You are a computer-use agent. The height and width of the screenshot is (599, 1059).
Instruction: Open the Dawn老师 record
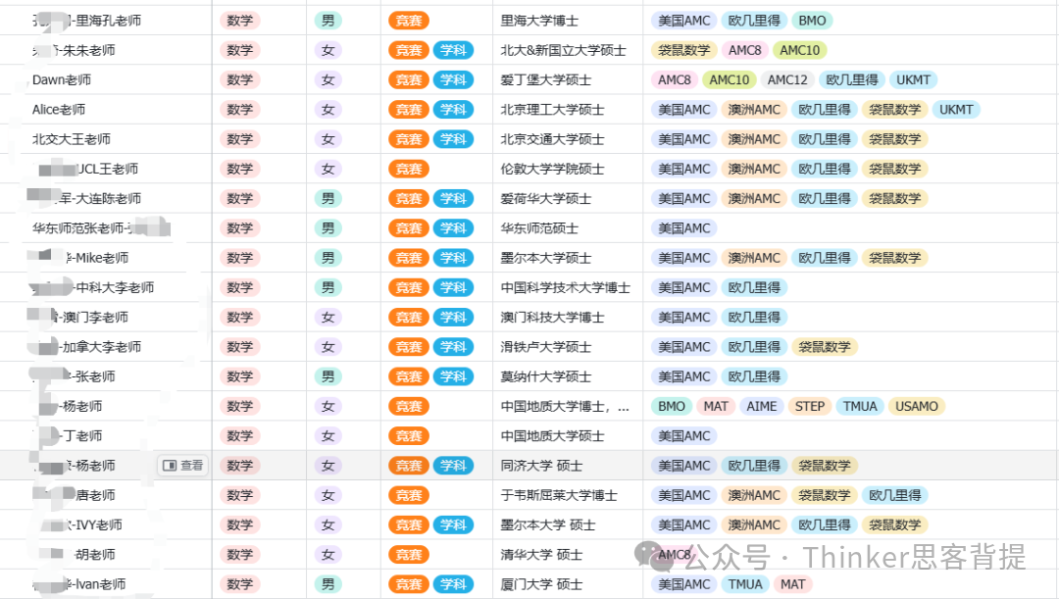[62, 80]
